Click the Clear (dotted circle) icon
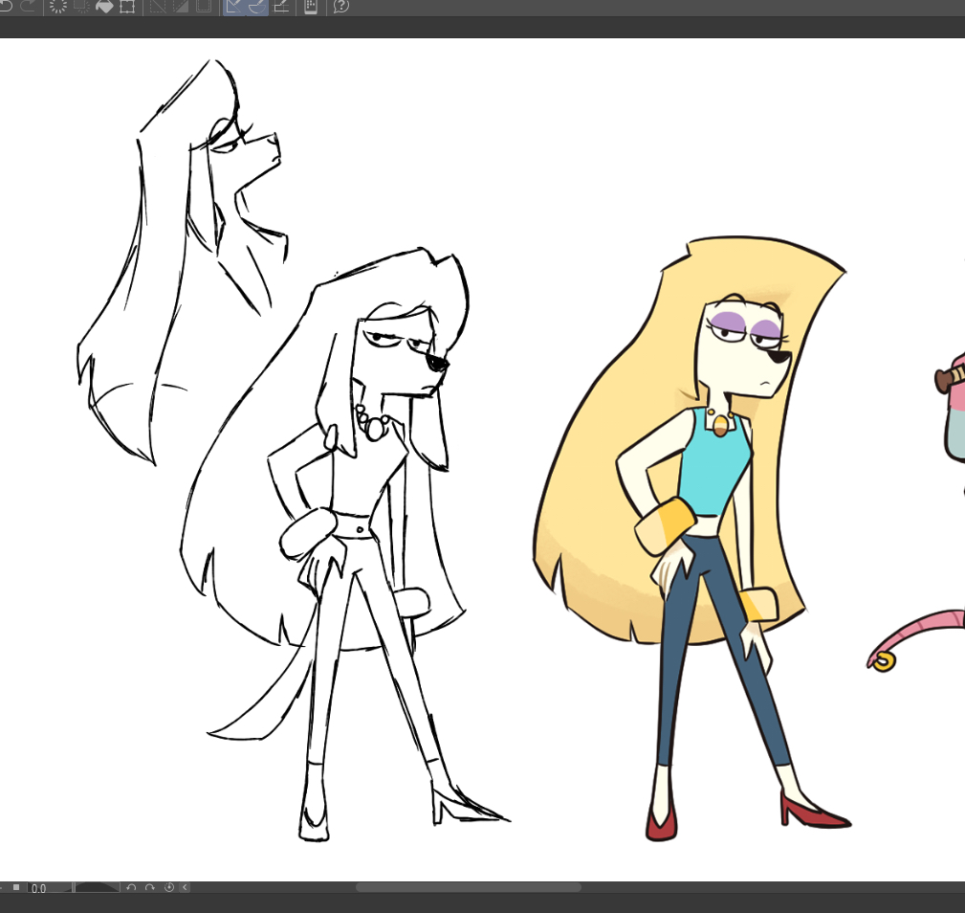This screenshot has height=913, width=965. tap(58, 6)
